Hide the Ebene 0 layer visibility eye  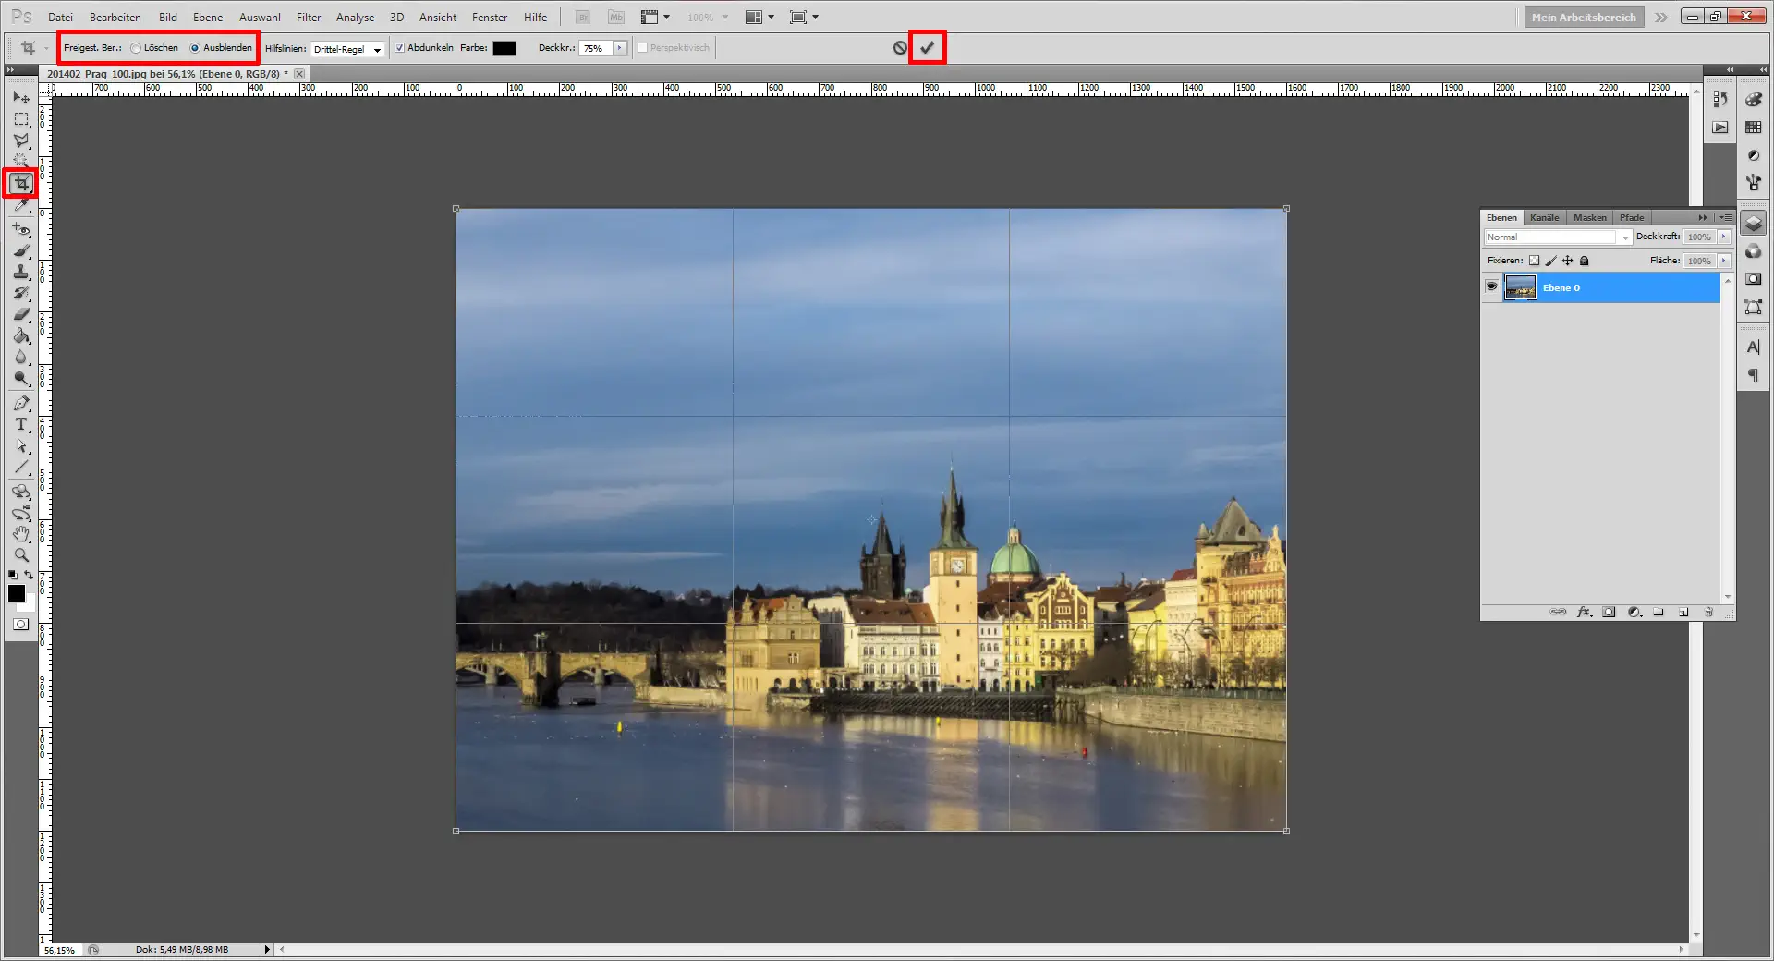coord(1490,286)
